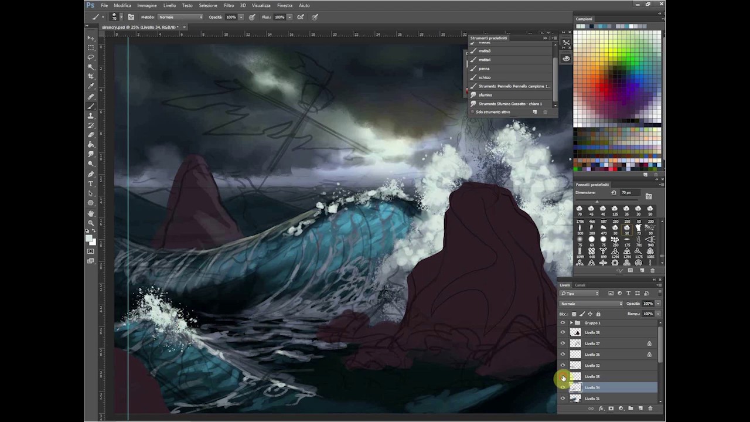
Task: Hide layer Livello 31
Action: click(563, 399)
